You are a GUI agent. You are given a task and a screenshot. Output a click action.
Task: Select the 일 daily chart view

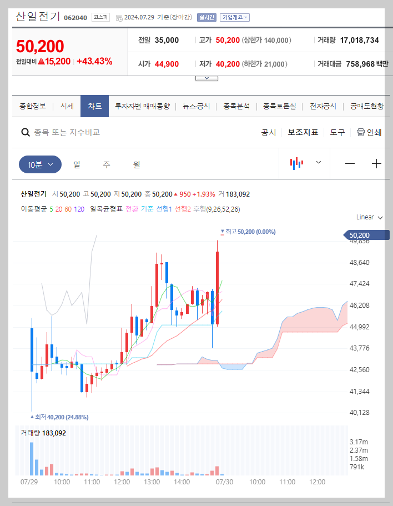(x=76, y=163)
